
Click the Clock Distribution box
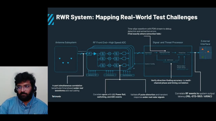(128, 75)
